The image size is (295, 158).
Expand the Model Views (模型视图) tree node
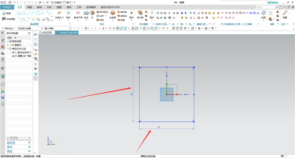point(8,41)
